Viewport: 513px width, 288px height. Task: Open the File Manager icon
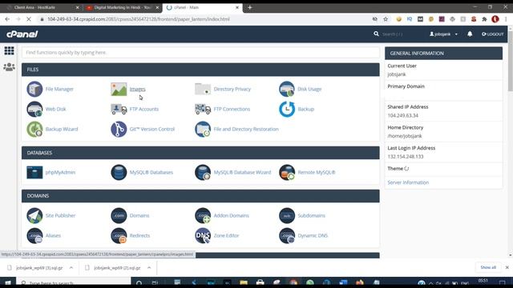(x=34, y=89)
